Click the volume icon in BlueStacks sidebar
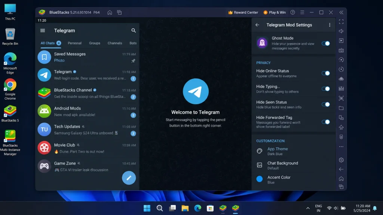 coord(341,31)
